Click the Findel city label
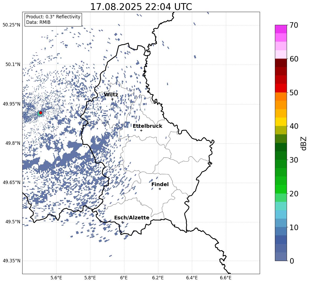This screenshot has width=310, height=283. pos(160,184)
